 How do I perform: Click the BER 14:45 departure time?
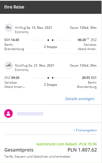pyautogui.click(x=12, y=40)
